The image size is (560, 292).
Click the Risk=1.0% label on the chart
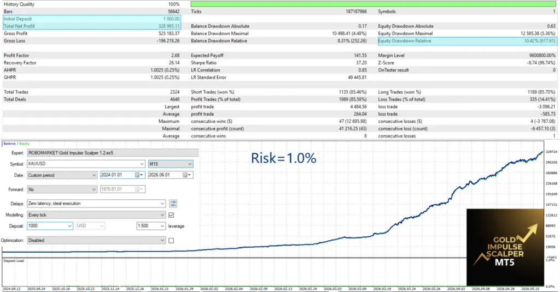(x=284, y=158)
